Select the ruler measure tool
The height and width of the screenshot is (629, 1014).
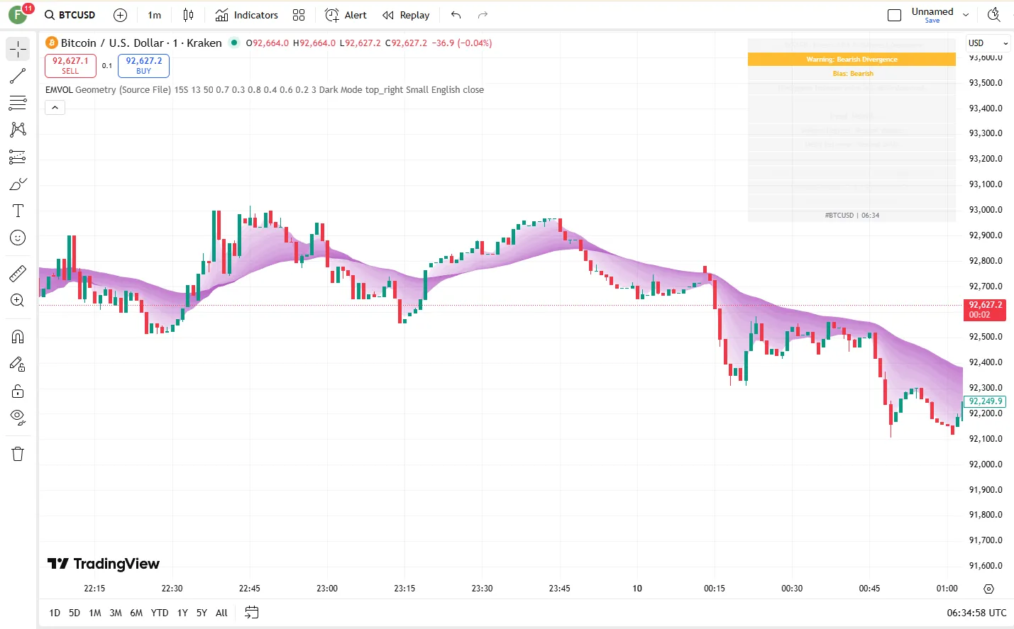(x=18, y=273)
